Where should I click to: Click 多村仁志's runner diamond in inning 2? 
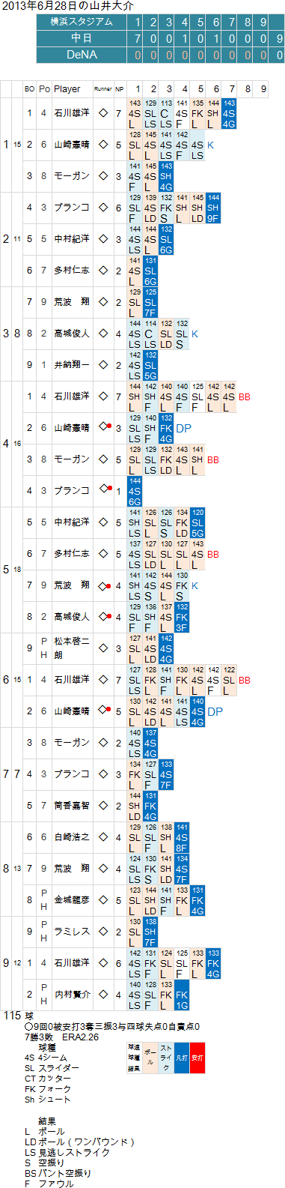103,271
